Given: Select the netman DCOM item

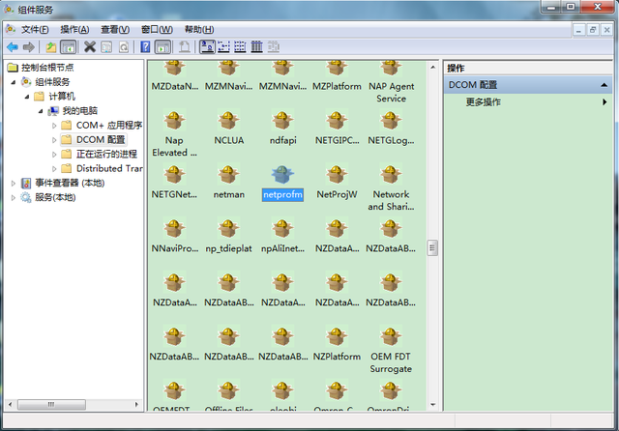Looking at the screenshot, I should click(x=228, y=184).
